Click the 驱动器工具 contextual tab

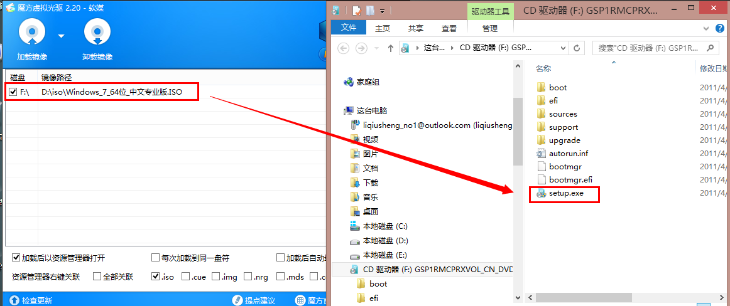click(490, 11)
